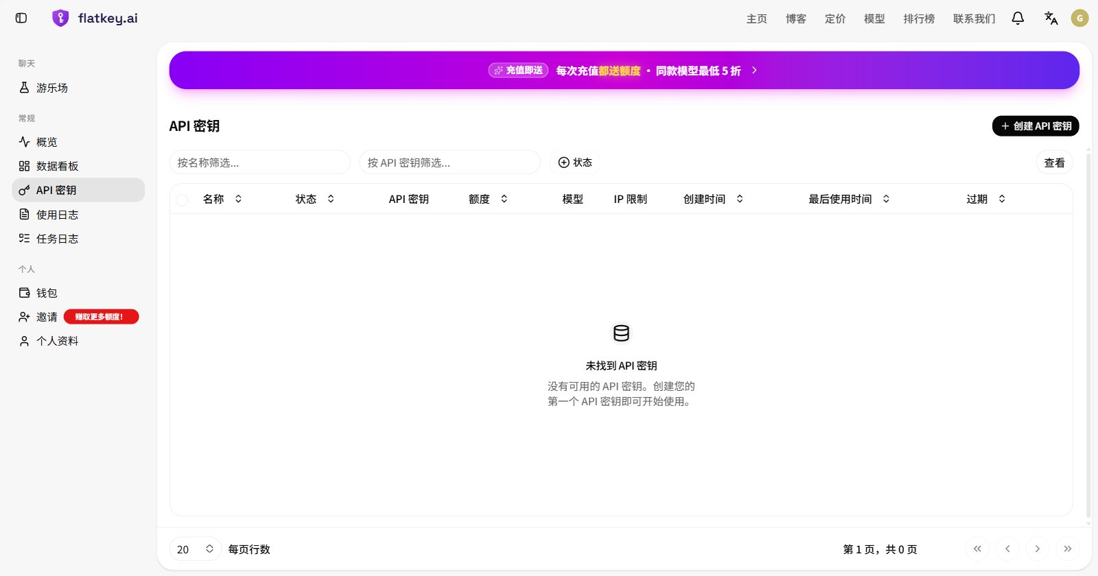Viewport: 1098px width, 576px height.
Task: Open 钱包 in the sidebar
Action: point(78,293)
